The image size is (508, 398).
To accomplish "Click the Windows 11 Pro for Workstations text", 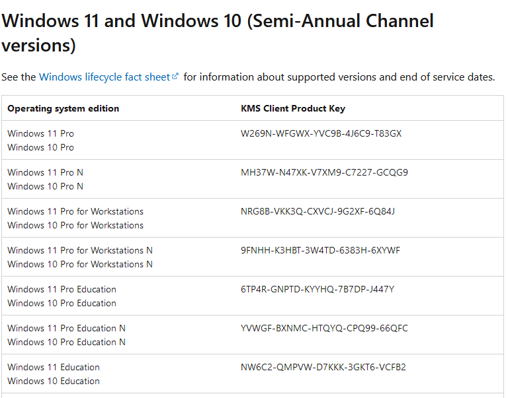I will (75, 211).
